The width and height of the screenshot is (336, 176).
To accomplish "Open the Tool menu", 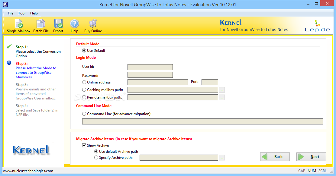I will pos(22,13).
